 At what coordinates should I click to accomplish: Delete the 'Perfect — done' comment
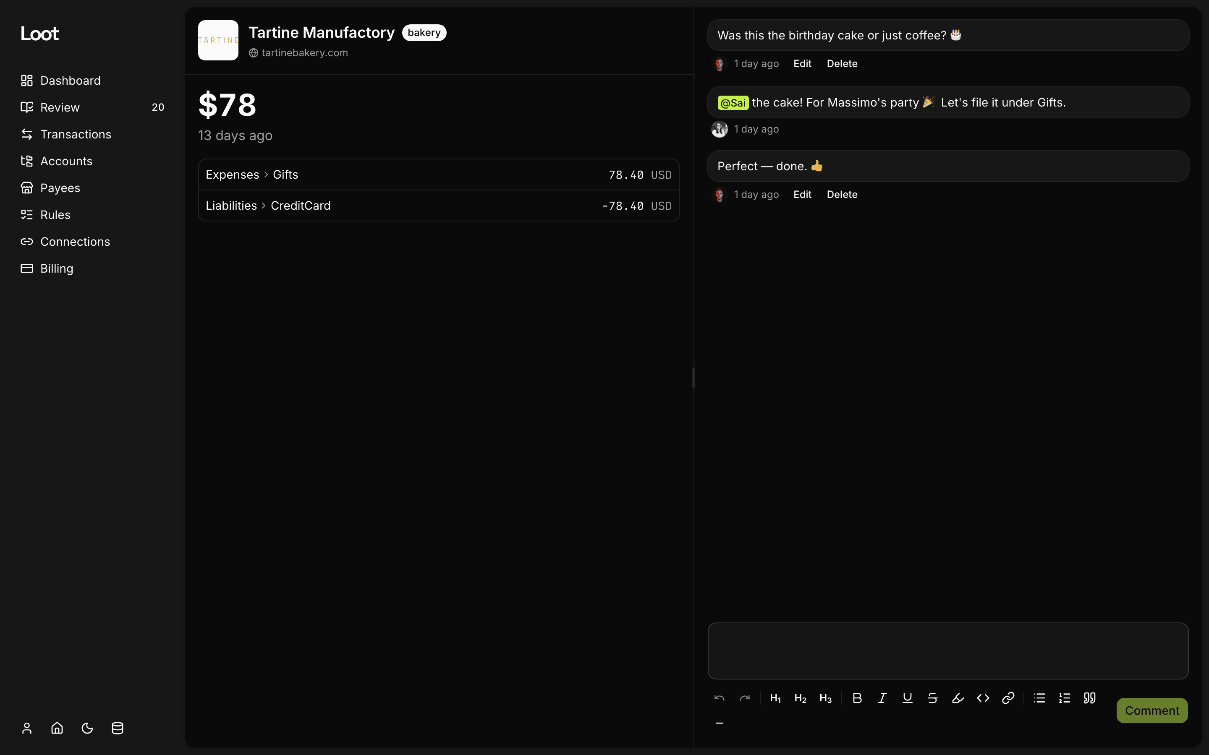coord(842,195)
